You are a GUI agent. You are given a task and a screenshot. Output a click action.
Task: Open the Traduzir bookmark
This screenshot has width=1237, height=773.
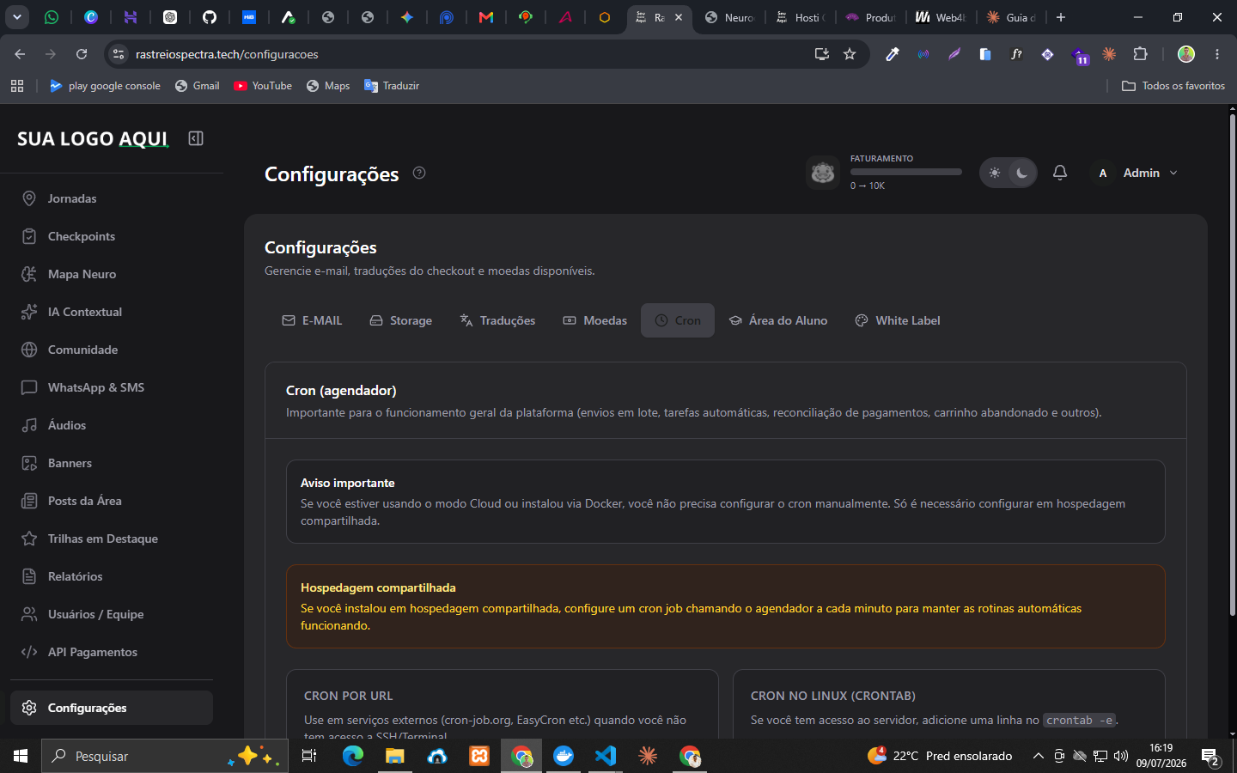tap(392, 86)
